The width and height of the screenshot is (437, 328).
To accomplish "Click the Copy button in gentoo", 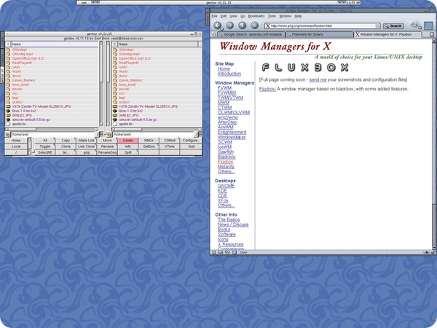I will click(66, 140).
